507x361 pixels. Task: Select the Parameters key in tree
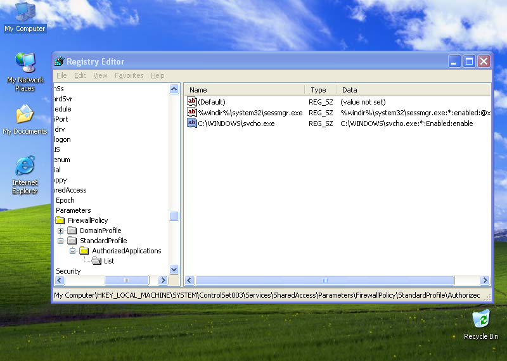coord(73,210)
